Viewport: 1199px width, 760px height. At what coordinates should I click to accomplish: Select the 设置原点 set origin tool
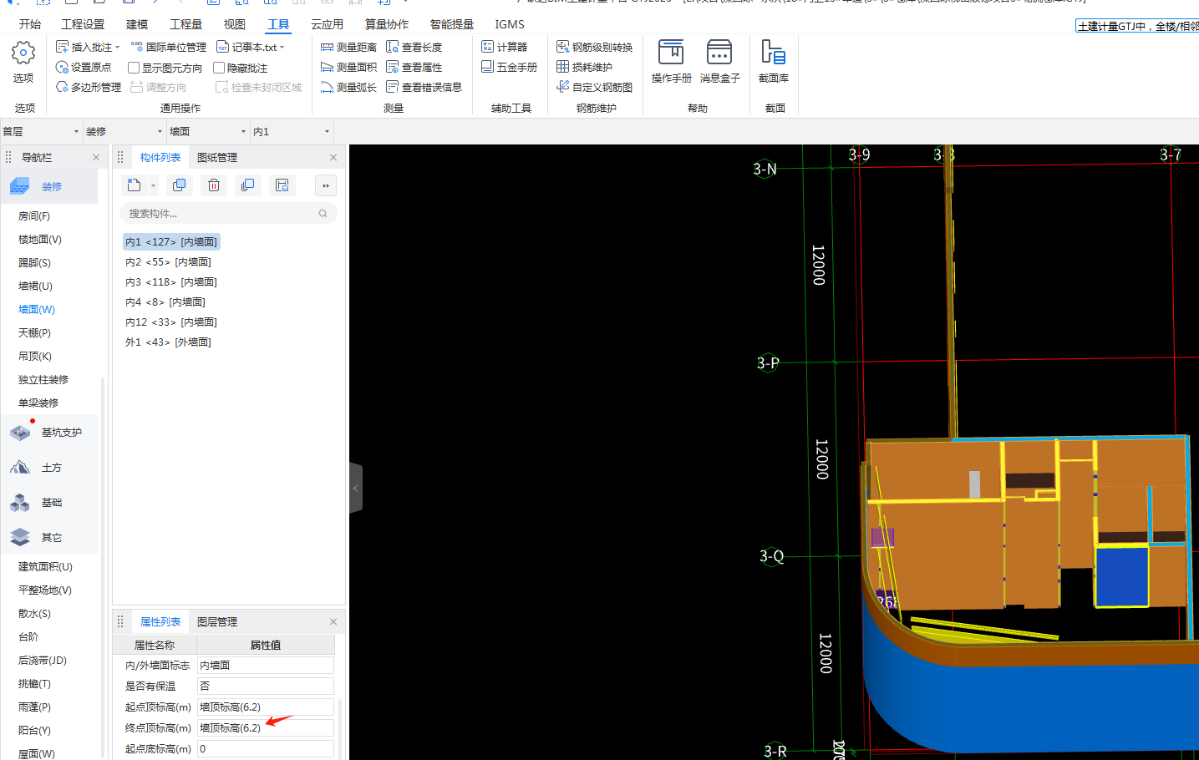(x=83, y=67)
